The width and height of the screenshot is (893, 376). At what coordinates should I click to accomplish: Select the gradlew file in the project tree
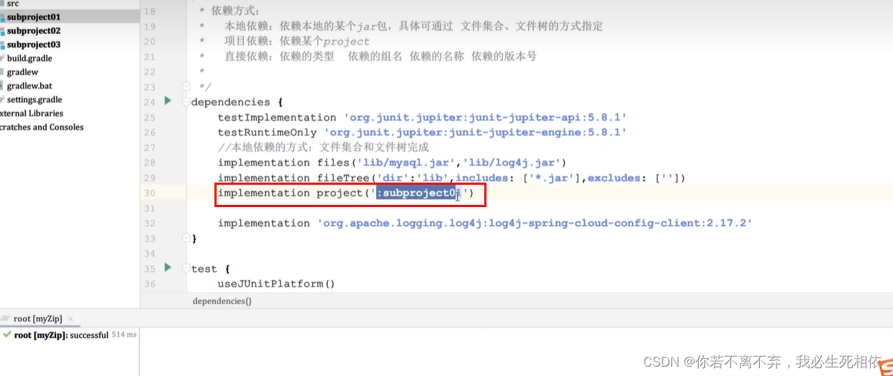pyautogui.click(x=22, y=72)
